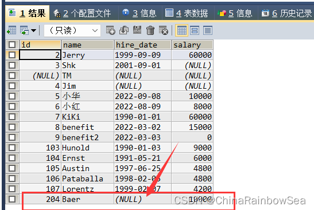Viewport: 314px width, 210px height.
Task: Click the 2001-09-01 date cell
Action: pos(142,65)
